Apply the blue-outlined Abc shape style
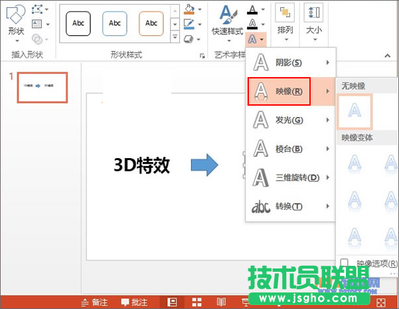 [115, 23]
